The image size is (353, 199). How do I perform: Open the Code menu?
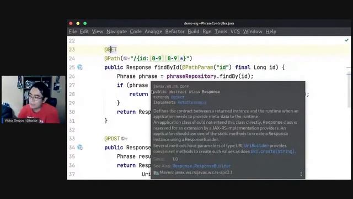coord(136,32)
